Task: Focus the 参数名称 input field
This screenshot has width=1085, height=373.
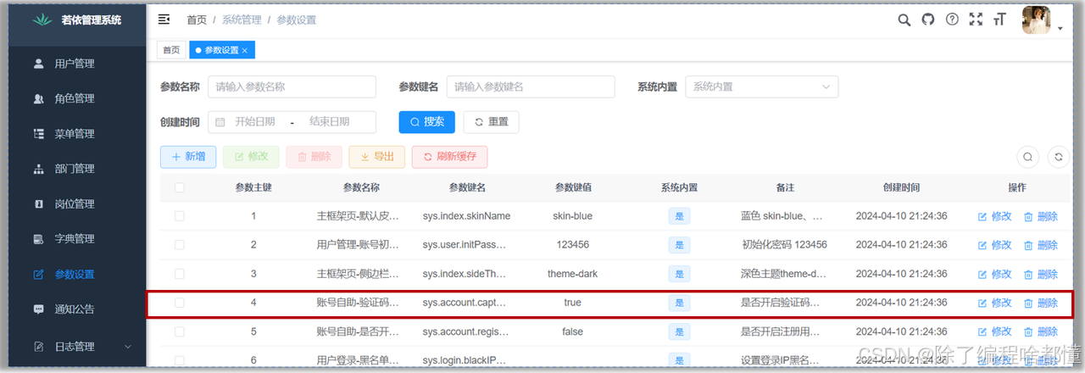Action: [292, 86]
